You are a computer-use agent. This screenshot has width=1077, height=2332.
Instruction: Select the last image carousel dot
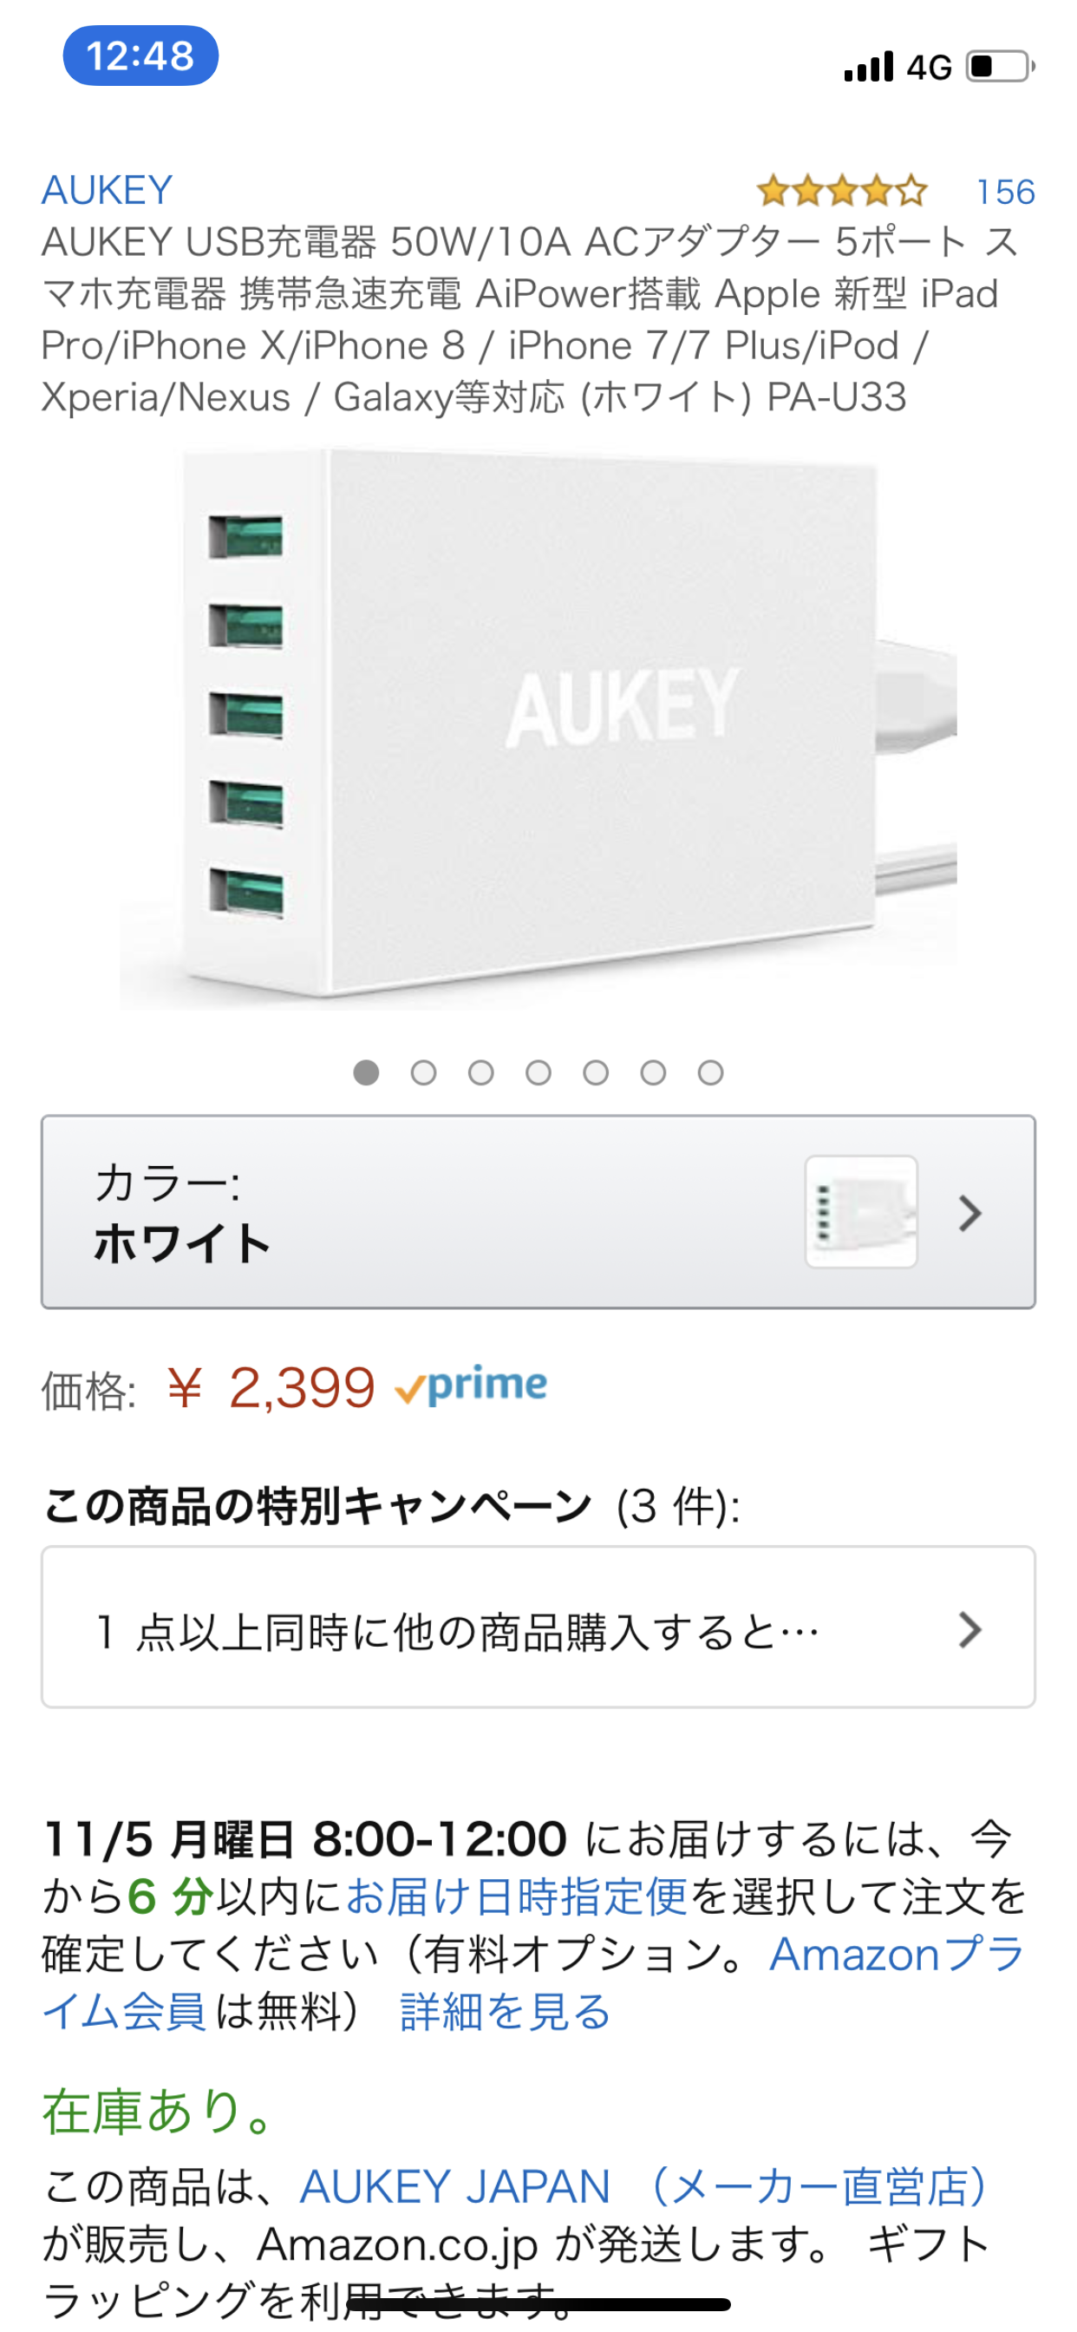click(x=710, y=1073)
